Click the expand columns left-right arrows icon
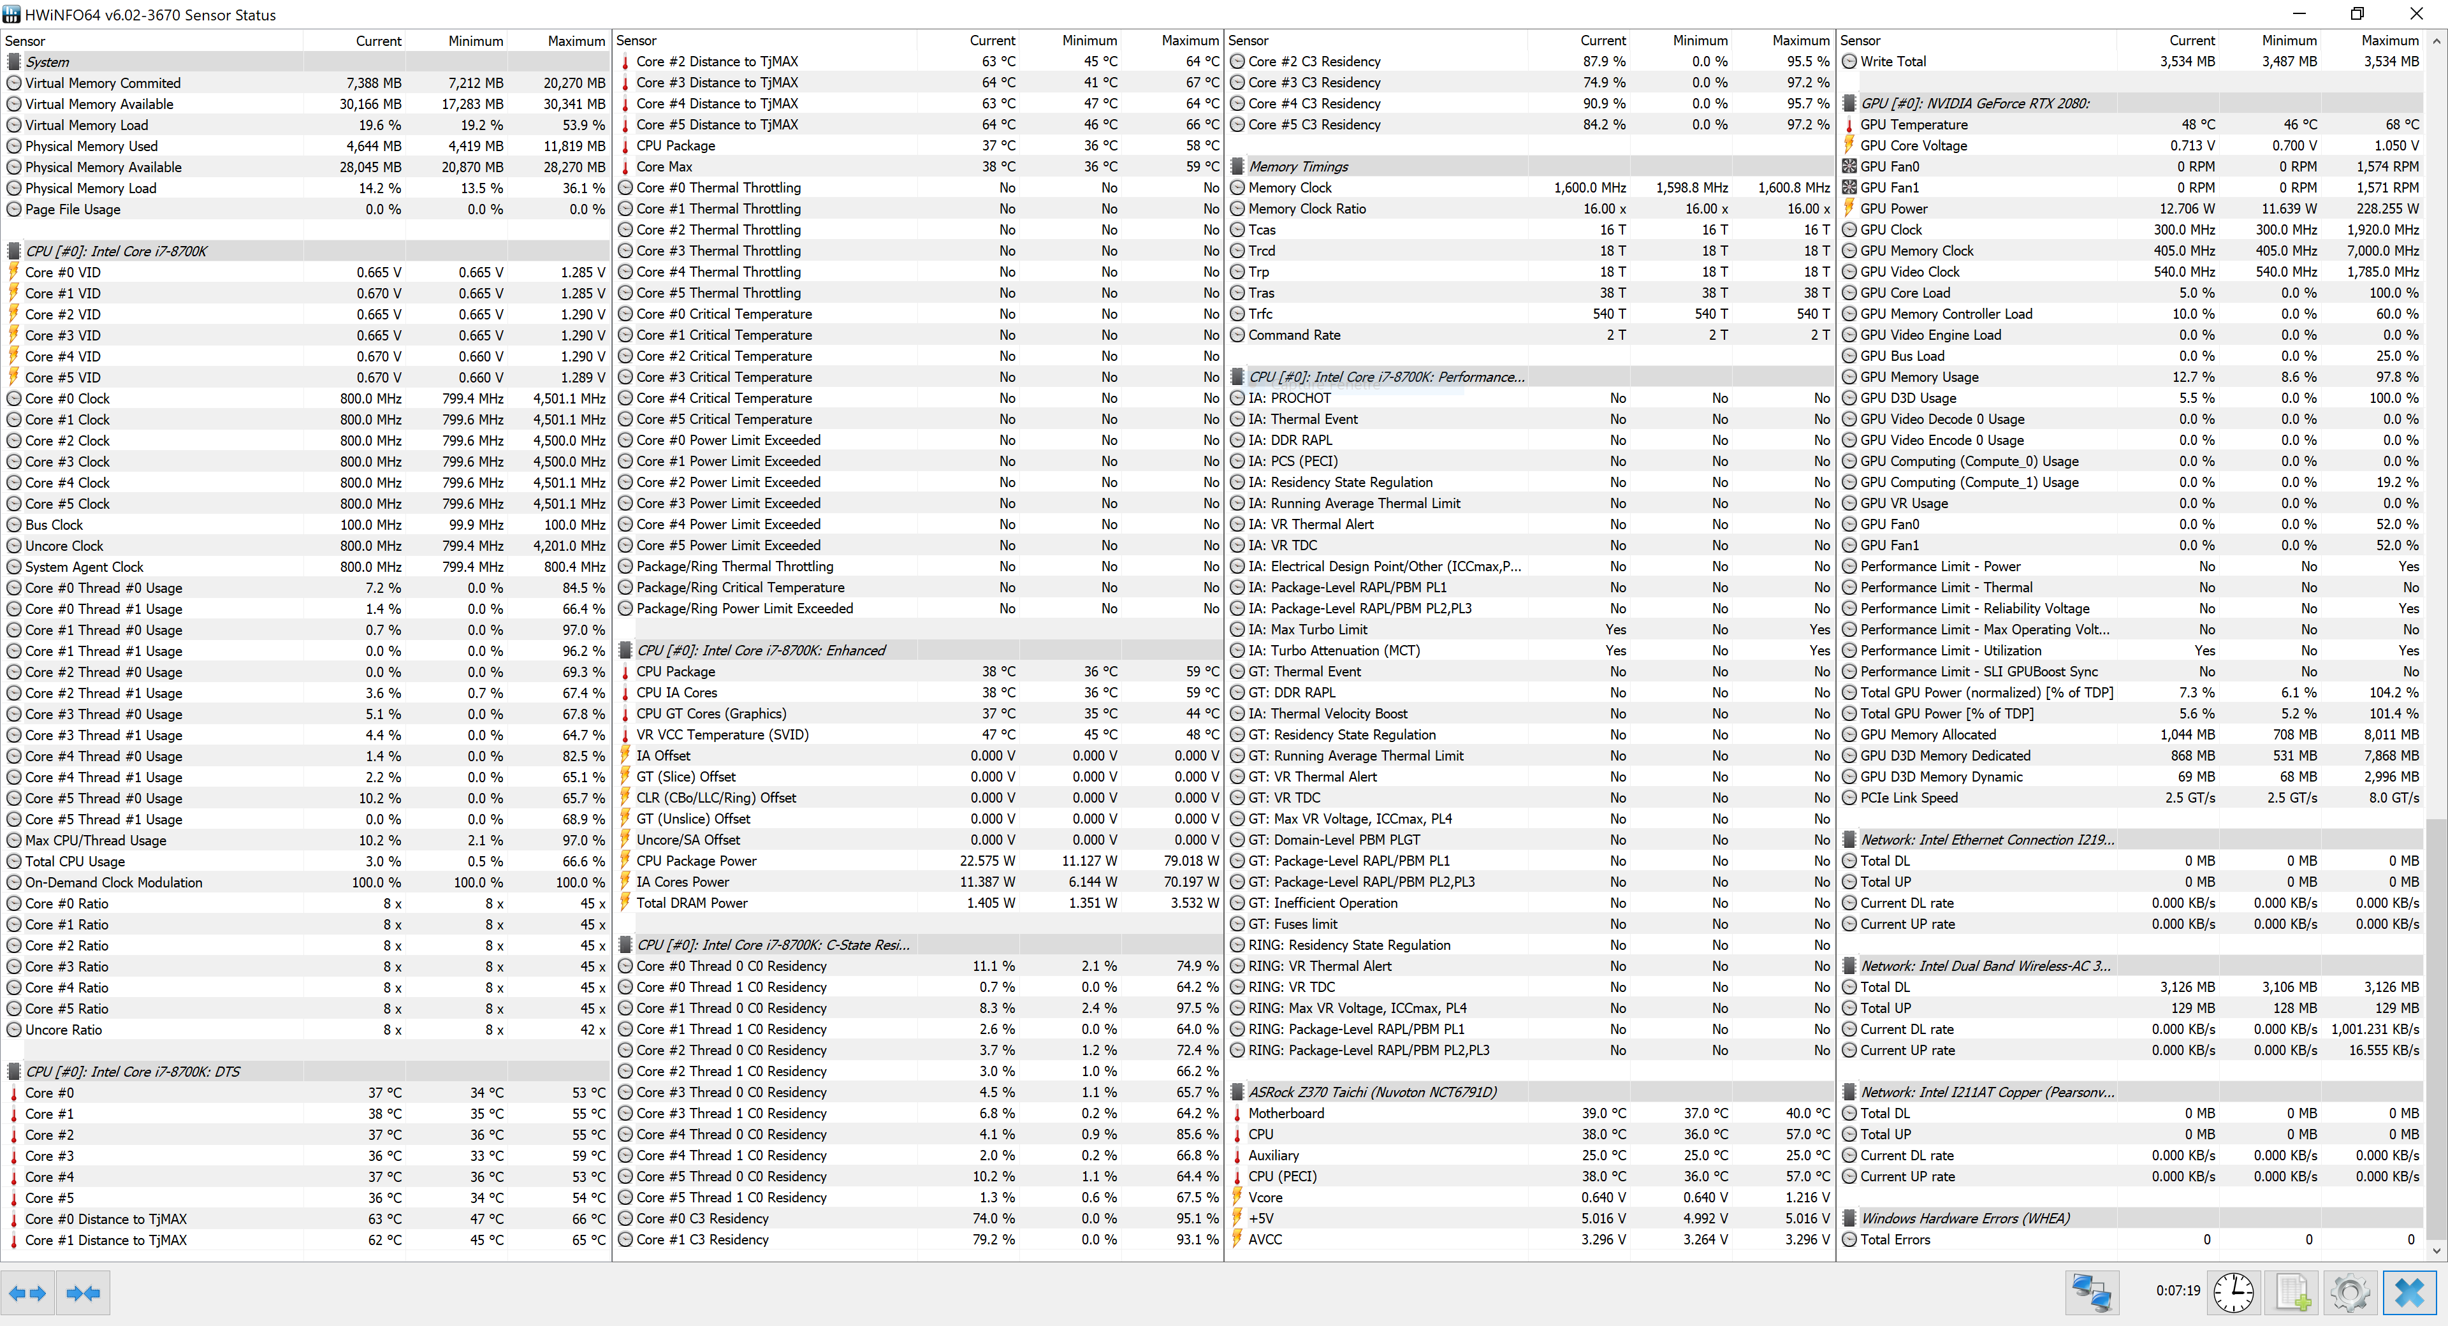 (x=27, y=1293)
